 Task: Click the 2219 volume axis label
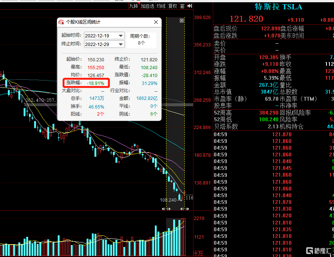(199, 218)
